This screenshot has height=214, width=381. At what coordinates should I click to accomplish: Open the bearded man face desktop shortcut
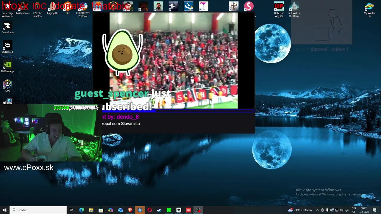[158, 6]
